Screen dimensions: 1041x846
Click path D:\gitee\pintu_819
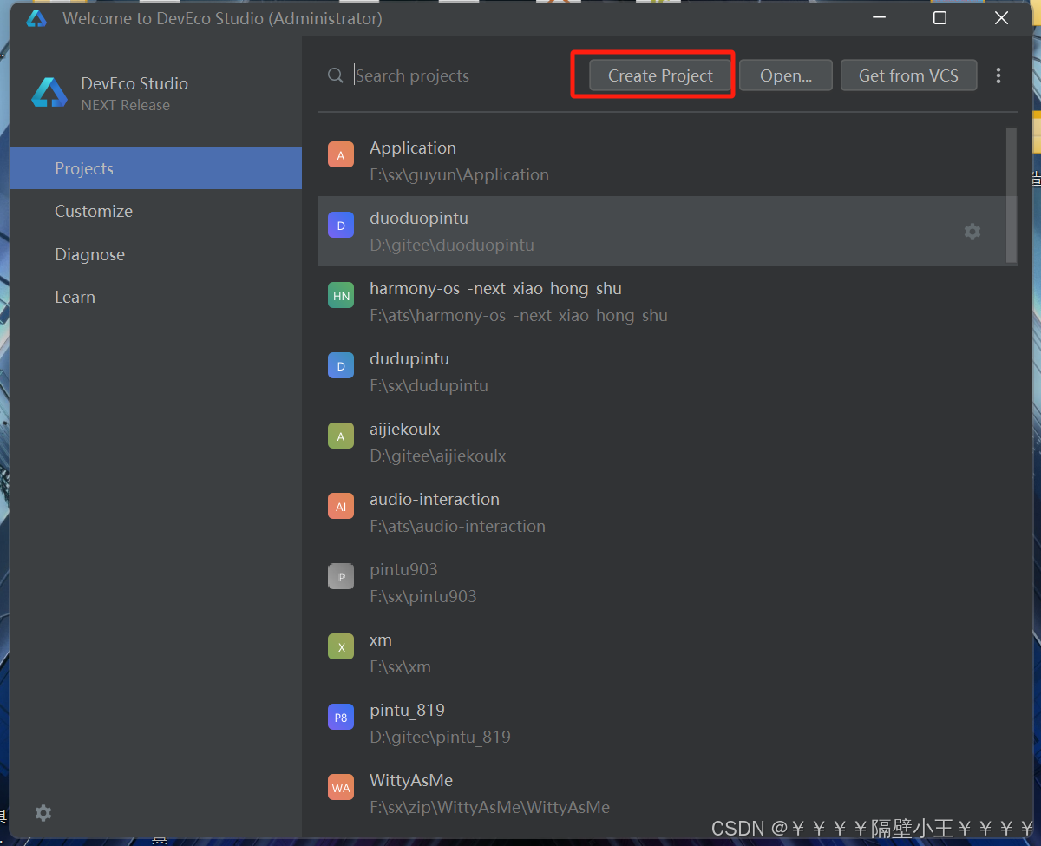tap(440, 737)
